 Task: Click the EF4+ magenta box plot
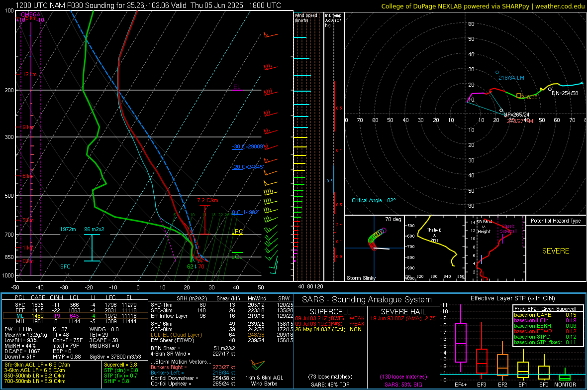pos(461,342)
